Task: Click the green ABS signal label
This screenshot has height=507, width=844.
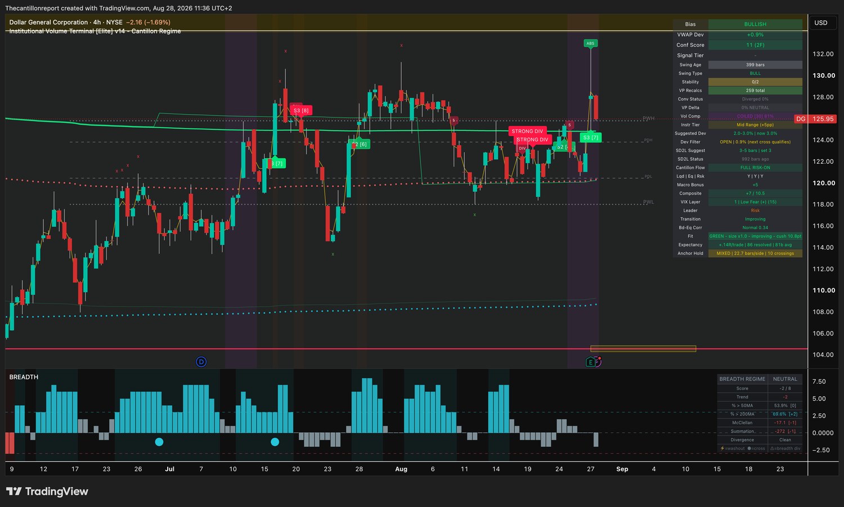Action: pos(590,43)
